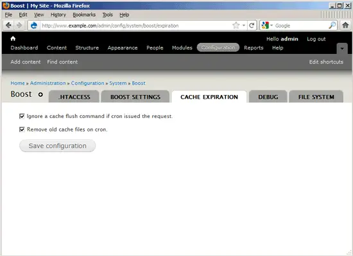Click Add content shortcut
The width and height of the screenshot is (353, 256).
(x=26, y=62)
